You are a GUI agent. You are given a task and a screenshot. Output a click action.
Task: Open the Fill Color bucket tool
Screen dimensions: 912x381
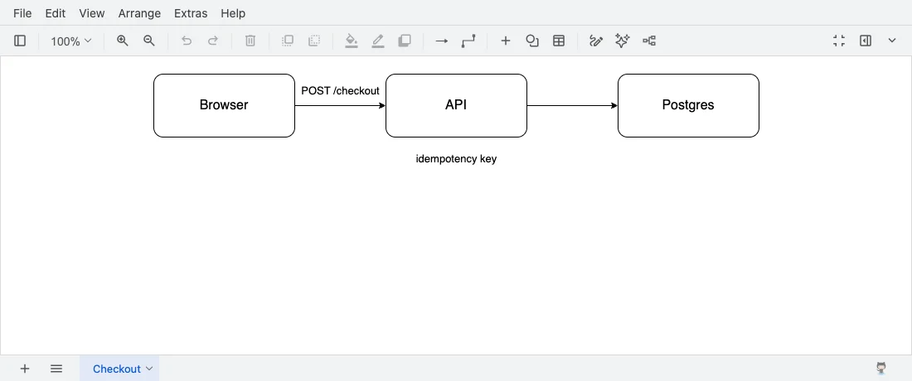pos(352,41)
